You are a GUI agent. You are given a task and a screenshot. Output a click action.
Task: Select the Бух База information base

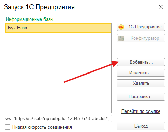58,28
